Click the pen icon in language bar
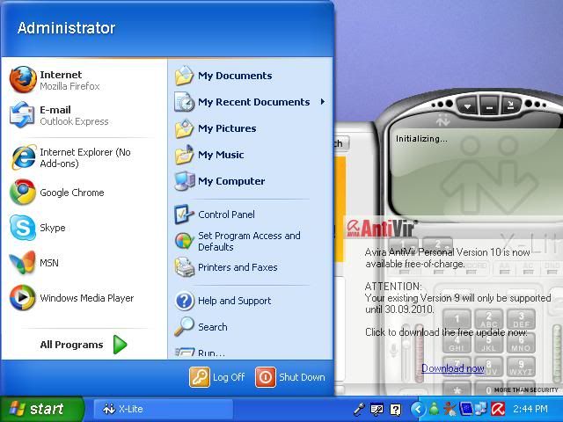The width and height of the screenshot is (563, 422). click(x=359, y=409)
